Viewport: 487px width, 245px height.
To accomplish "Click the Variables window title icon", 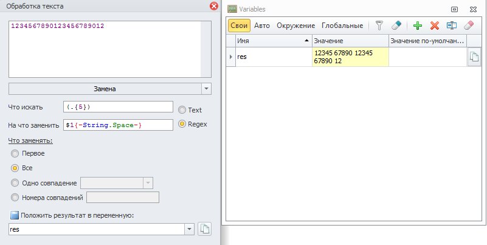I will pyautogui.click(x=232, y=9).
